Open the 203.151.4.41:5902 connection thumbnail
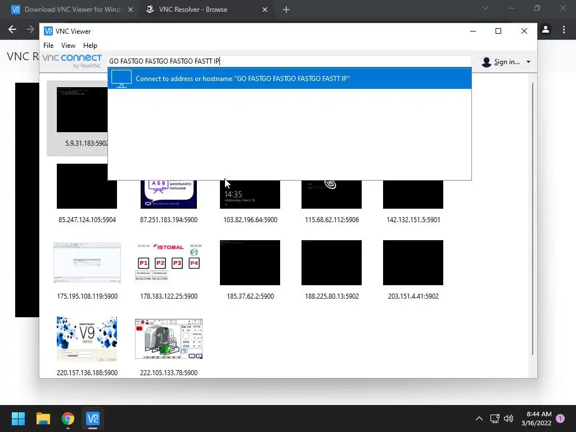Image resolution: width=576 pixels, height=432 pixels. 413,263
